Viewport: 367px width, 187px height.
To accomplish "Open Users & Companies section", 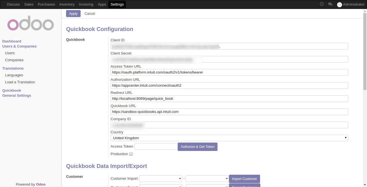I will (x=19, y=46).
